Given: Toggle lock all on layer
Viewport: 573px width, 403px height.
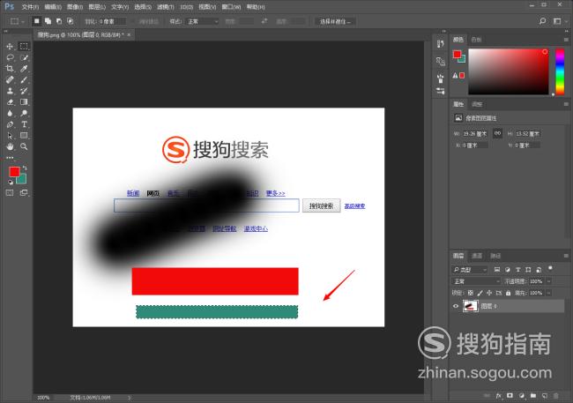Looking at the screenshot, I should (x=508, y=293).
